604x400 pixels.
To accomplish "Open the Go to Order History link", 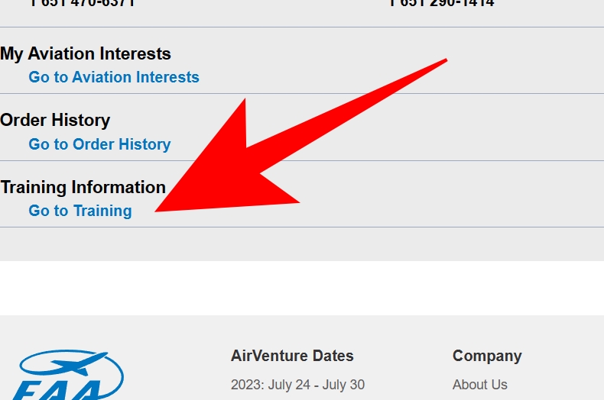I will coord(99,144).
